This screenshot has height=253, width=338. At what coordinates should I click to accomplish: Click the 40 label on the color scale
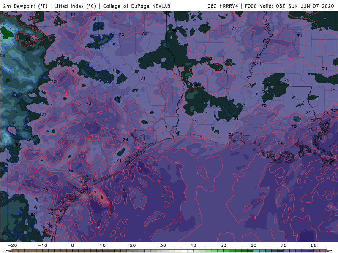(x=193, y=245)
